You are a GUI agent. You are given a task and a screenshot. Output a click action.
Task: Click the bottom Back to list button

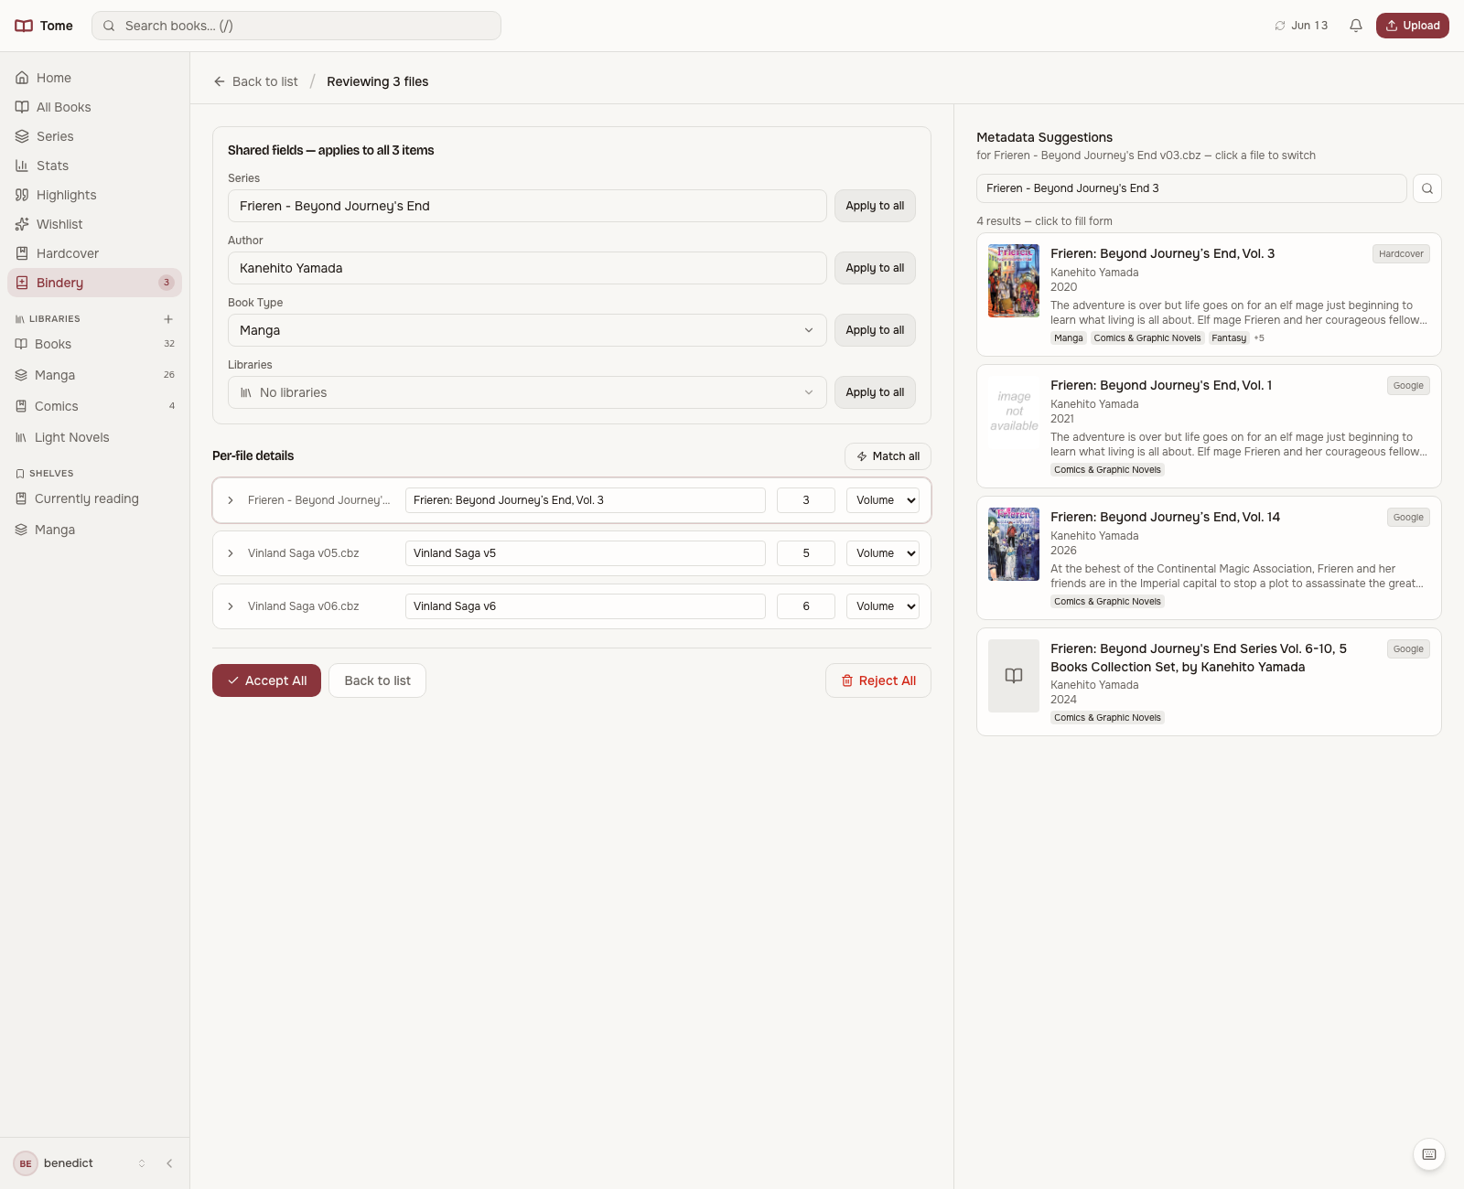(377, 680)
